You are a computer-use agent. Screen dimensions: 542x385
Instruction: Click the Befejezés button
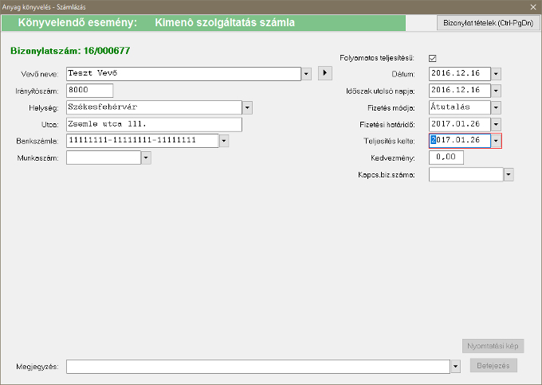pos(494,366)
